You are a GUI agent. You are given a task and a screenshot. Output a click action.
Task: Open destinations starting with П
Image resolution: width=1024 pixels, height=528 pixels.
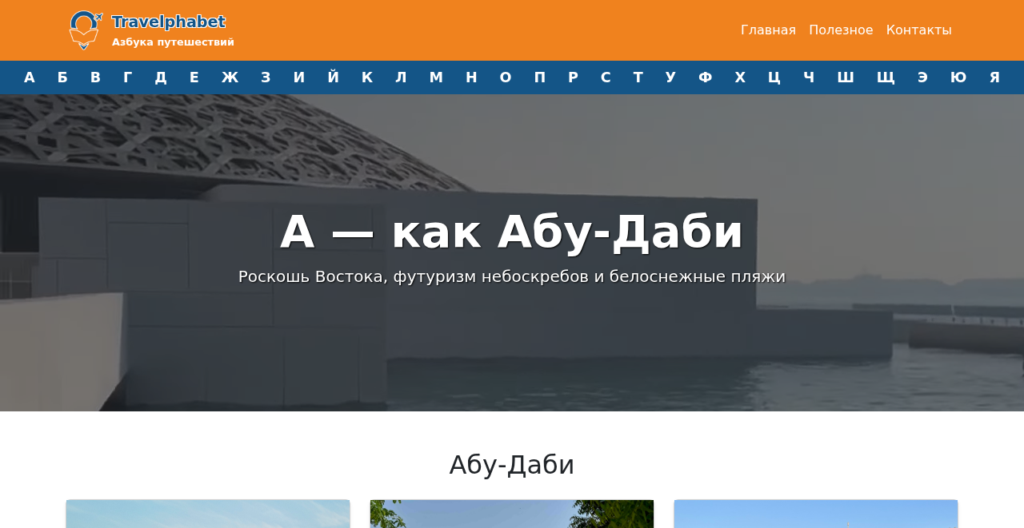542,77
